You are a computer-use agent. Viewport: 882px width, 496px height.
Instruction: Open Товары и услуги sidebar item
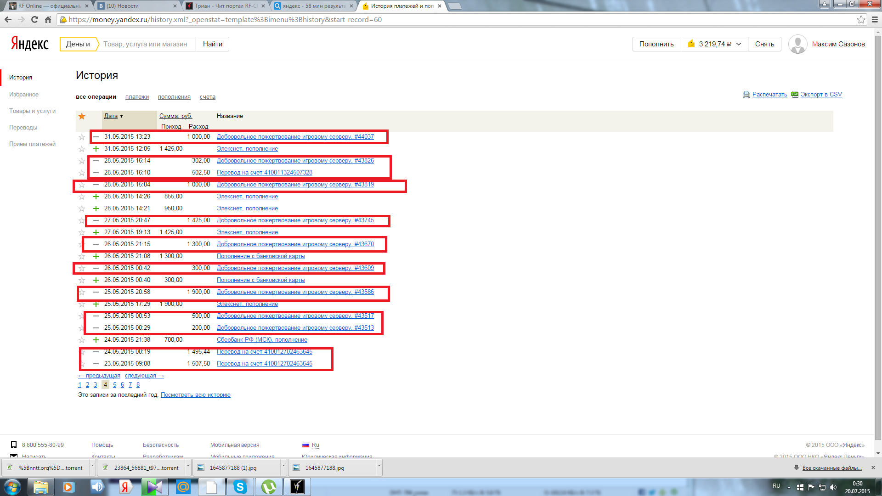point(33,111)
